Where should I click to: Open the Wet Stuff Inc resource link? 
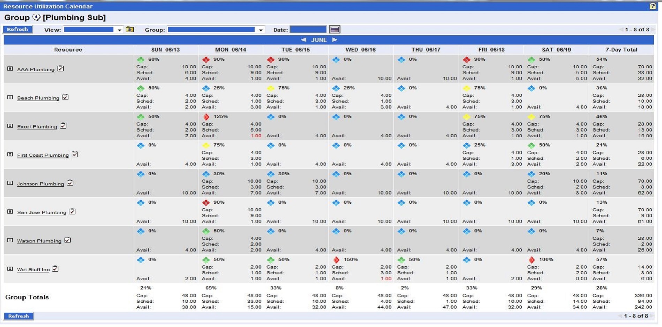click(x=33, y=269)
